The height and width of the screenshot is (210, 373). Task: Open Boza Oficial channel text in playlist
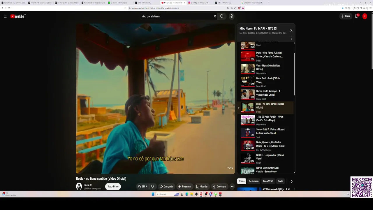(x=261, y=86)
